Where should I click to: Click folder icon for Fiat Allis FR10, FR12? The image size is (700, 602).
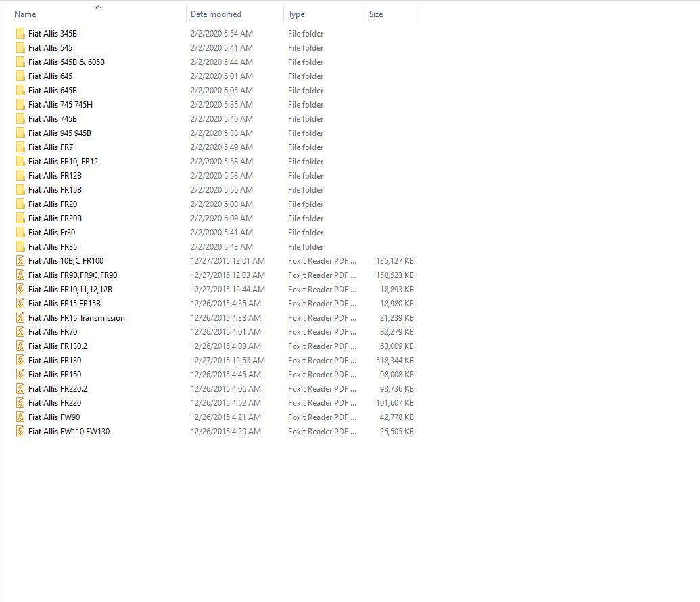point(20,161)
